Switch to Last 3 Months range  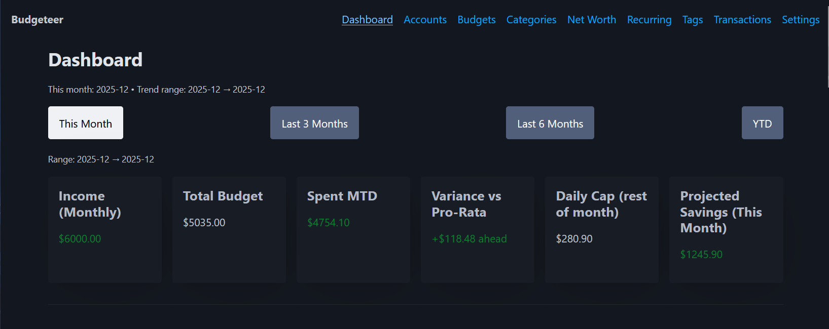tap(314, 122)
